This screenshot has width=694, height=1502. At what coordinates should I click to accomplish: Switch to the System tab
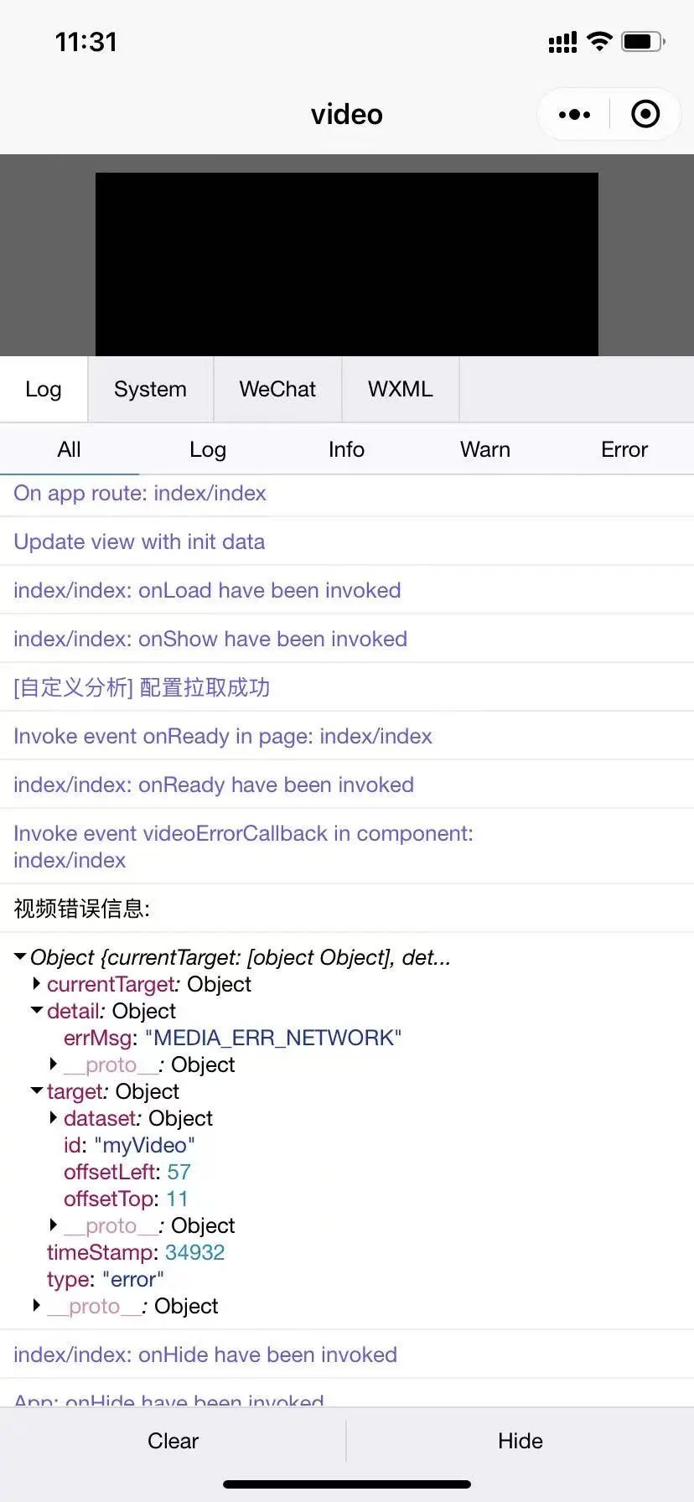[x=151, y=389]
